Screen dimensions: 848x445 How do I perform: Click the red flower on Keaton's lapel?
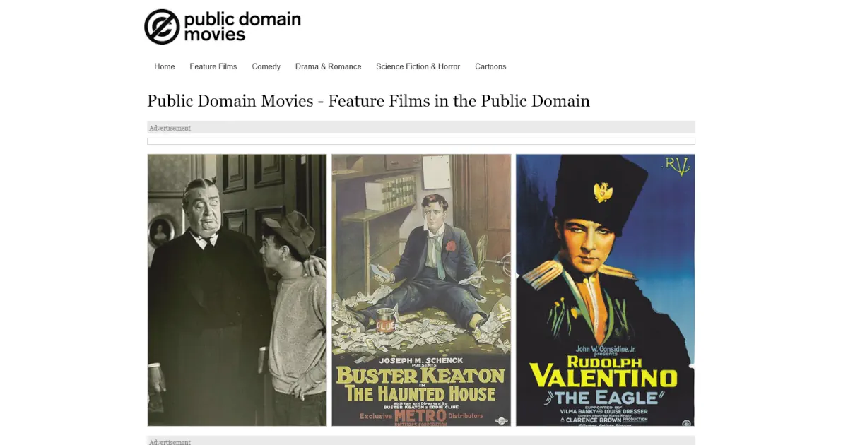point(451,247)
